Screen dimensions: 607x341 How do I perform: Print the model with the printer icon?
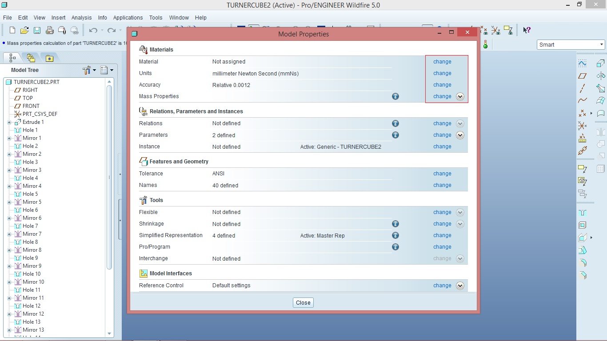49,30
